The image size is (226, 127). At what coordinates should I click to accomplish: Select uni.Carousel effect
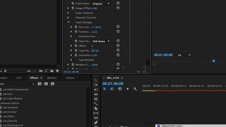10,107
